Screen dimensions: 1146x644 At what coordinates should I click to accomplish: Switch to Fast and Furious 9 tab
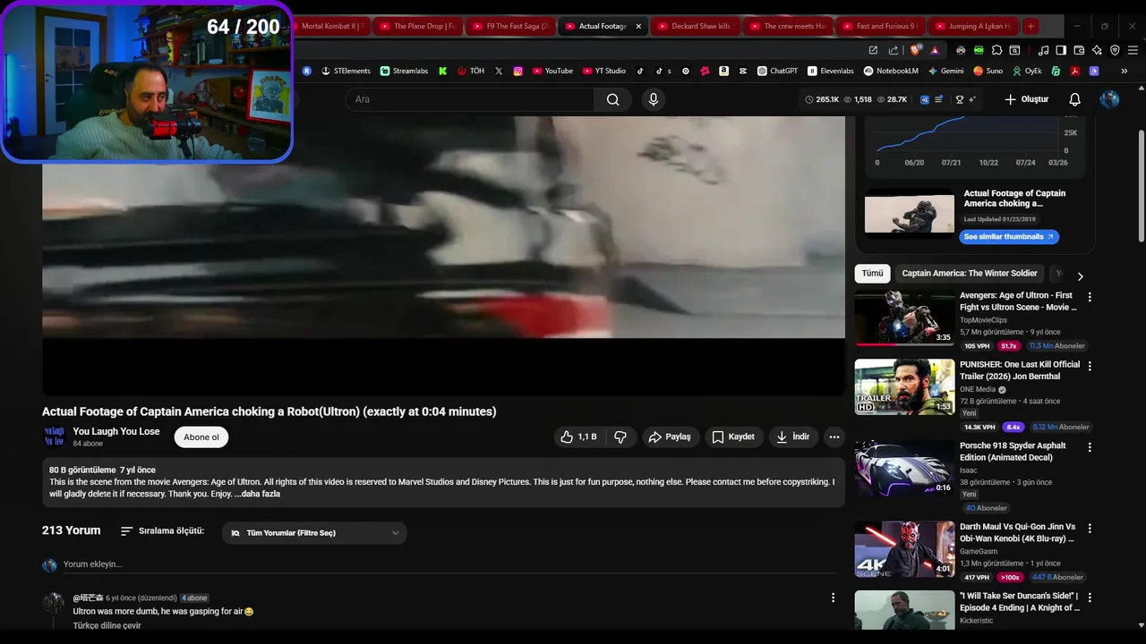881,26
